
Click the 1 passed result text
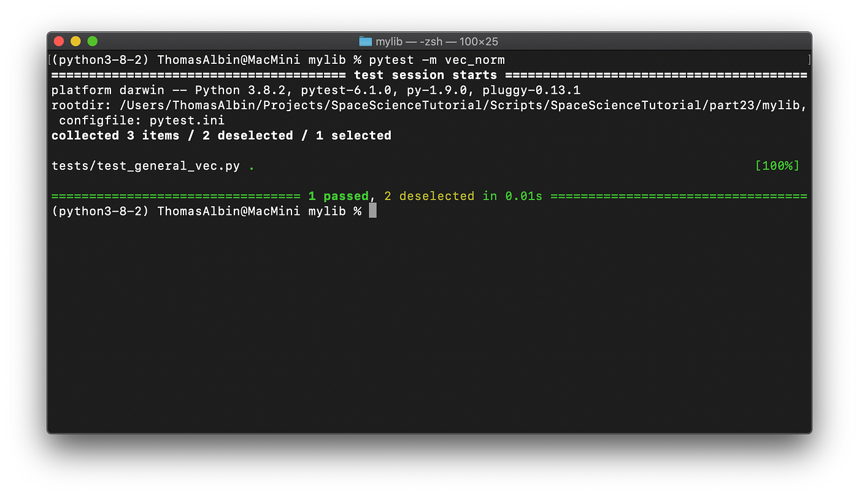point(337,195)
